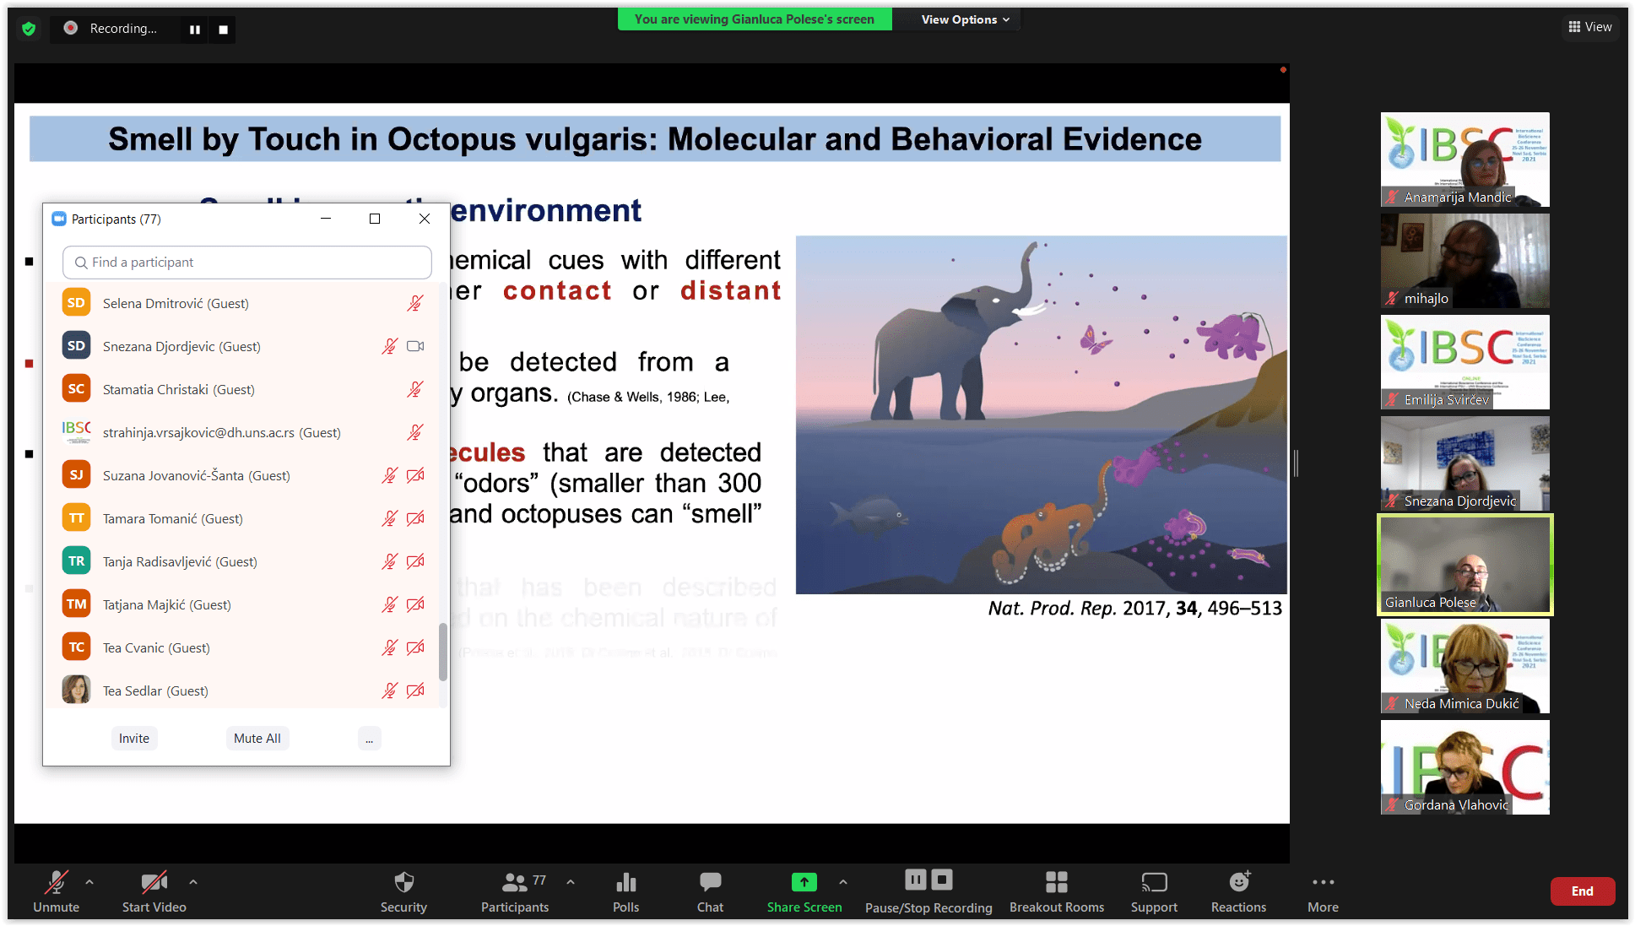Toggle the Participants panel from toolbar

click(x=515, y=892)
